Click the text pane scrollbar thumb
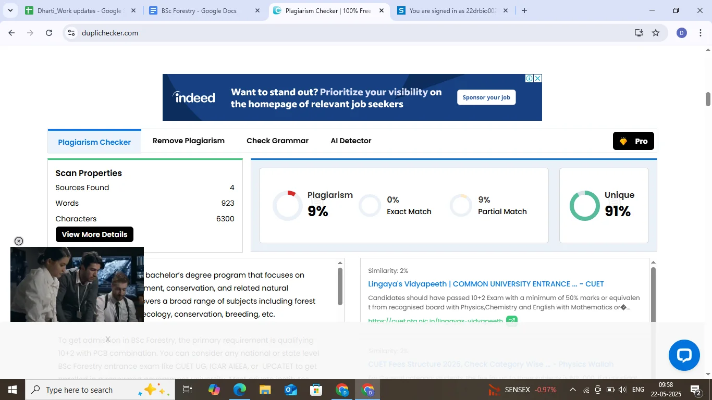 click(340, 286)
